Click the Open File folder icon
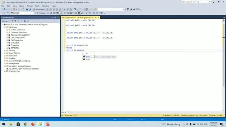The width and height of the screenshot is (226, 127). tap(23, 10)
